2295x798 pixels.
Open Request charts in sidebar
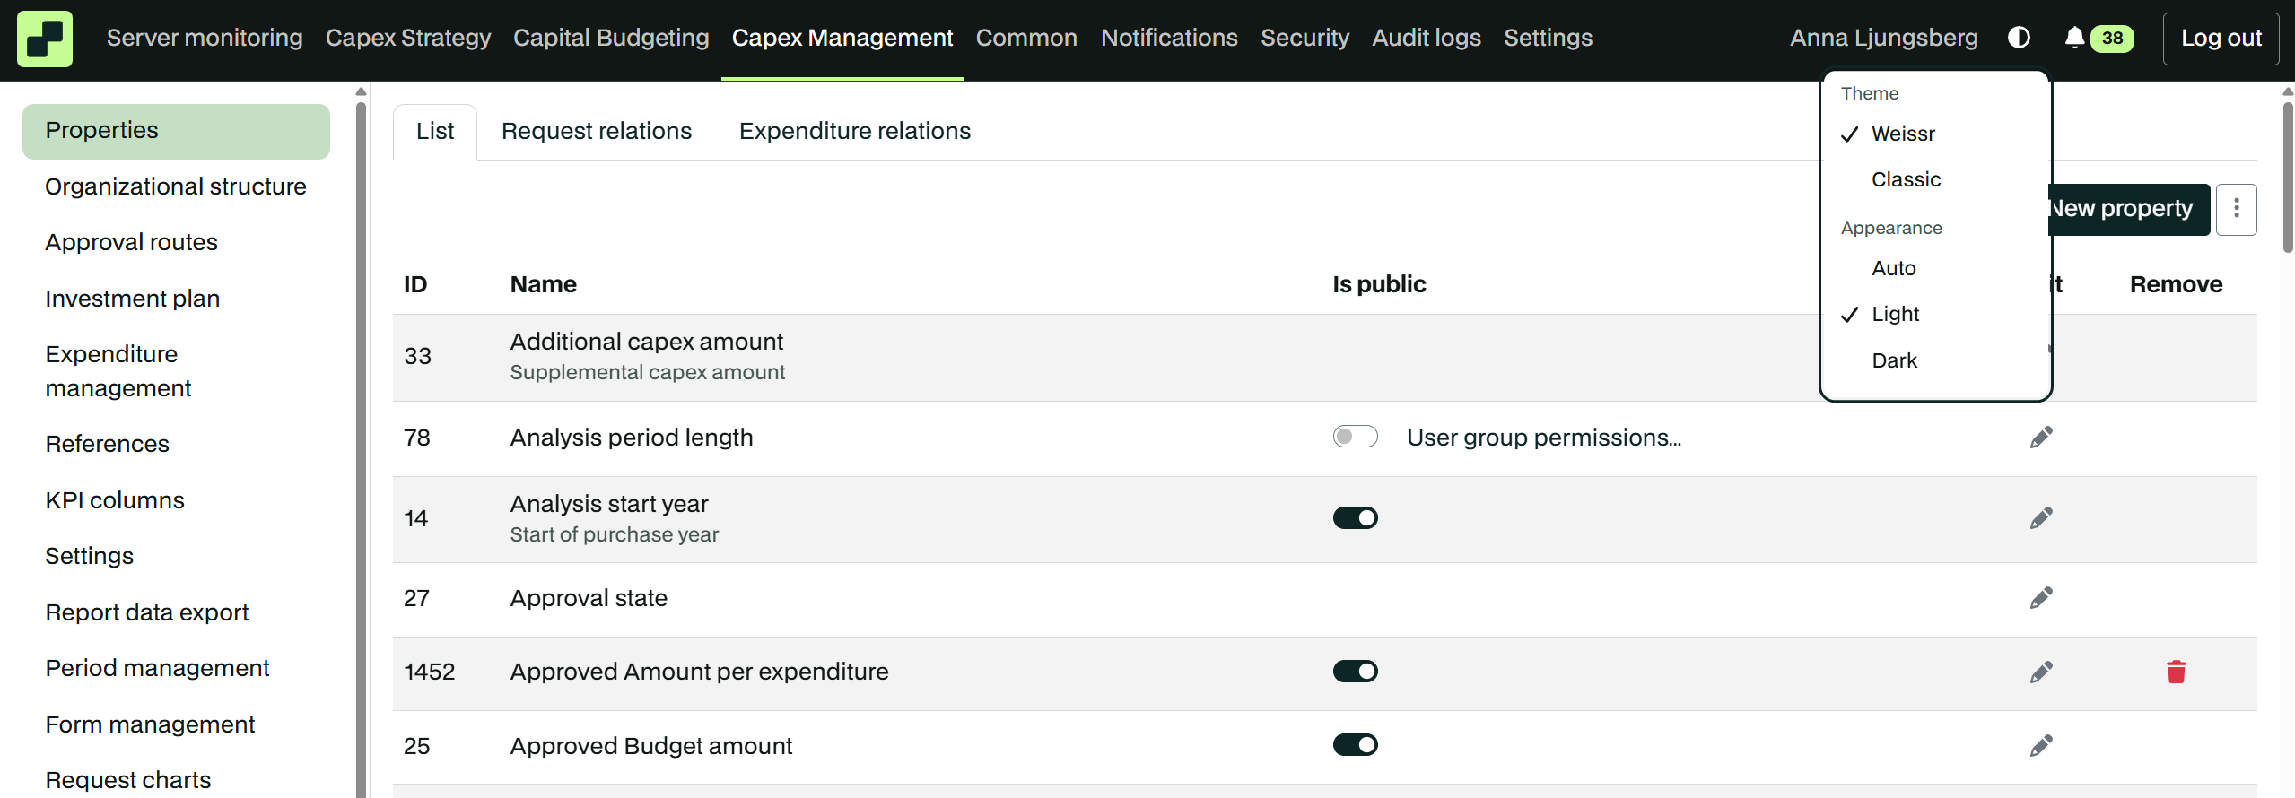click(128, 780)
